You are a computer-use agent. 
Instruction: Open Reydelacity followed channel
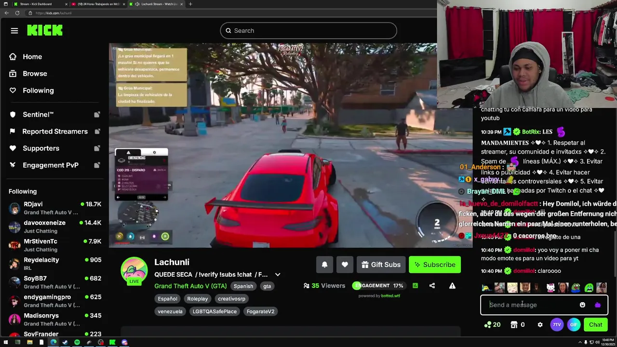click(55, 264)
